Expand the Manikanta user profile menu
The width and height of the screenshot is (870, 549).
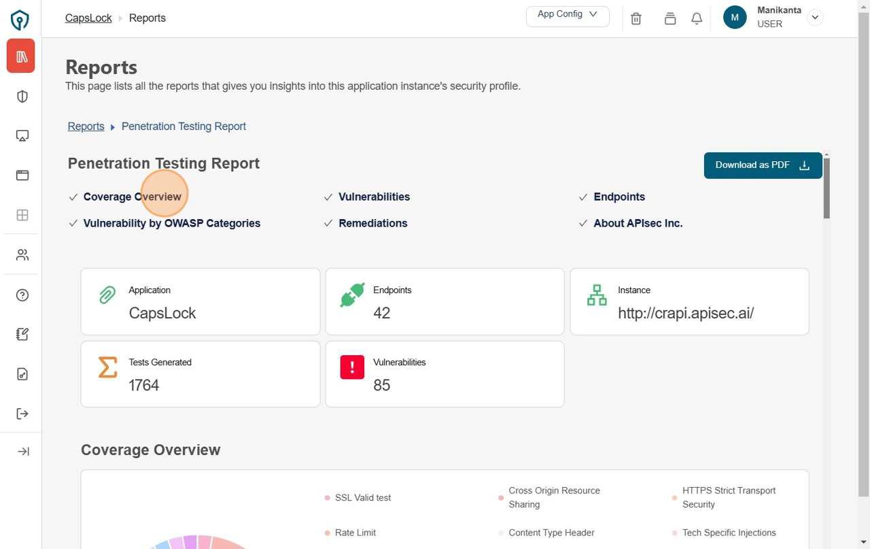pyautogui.click(x=815, y=18)
